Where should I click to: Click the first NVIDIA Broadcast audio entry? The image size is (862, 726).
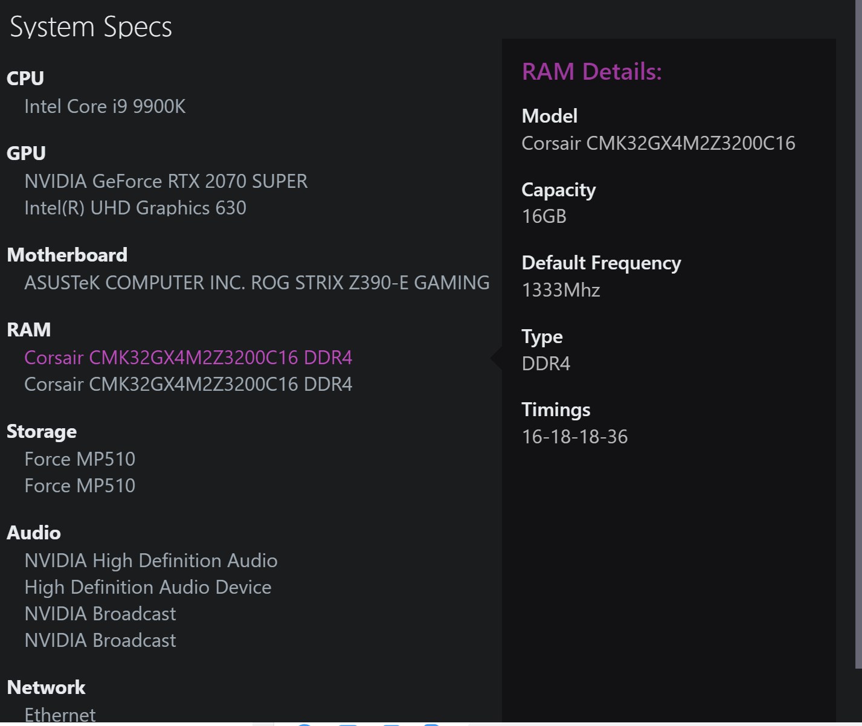[100, 614]
